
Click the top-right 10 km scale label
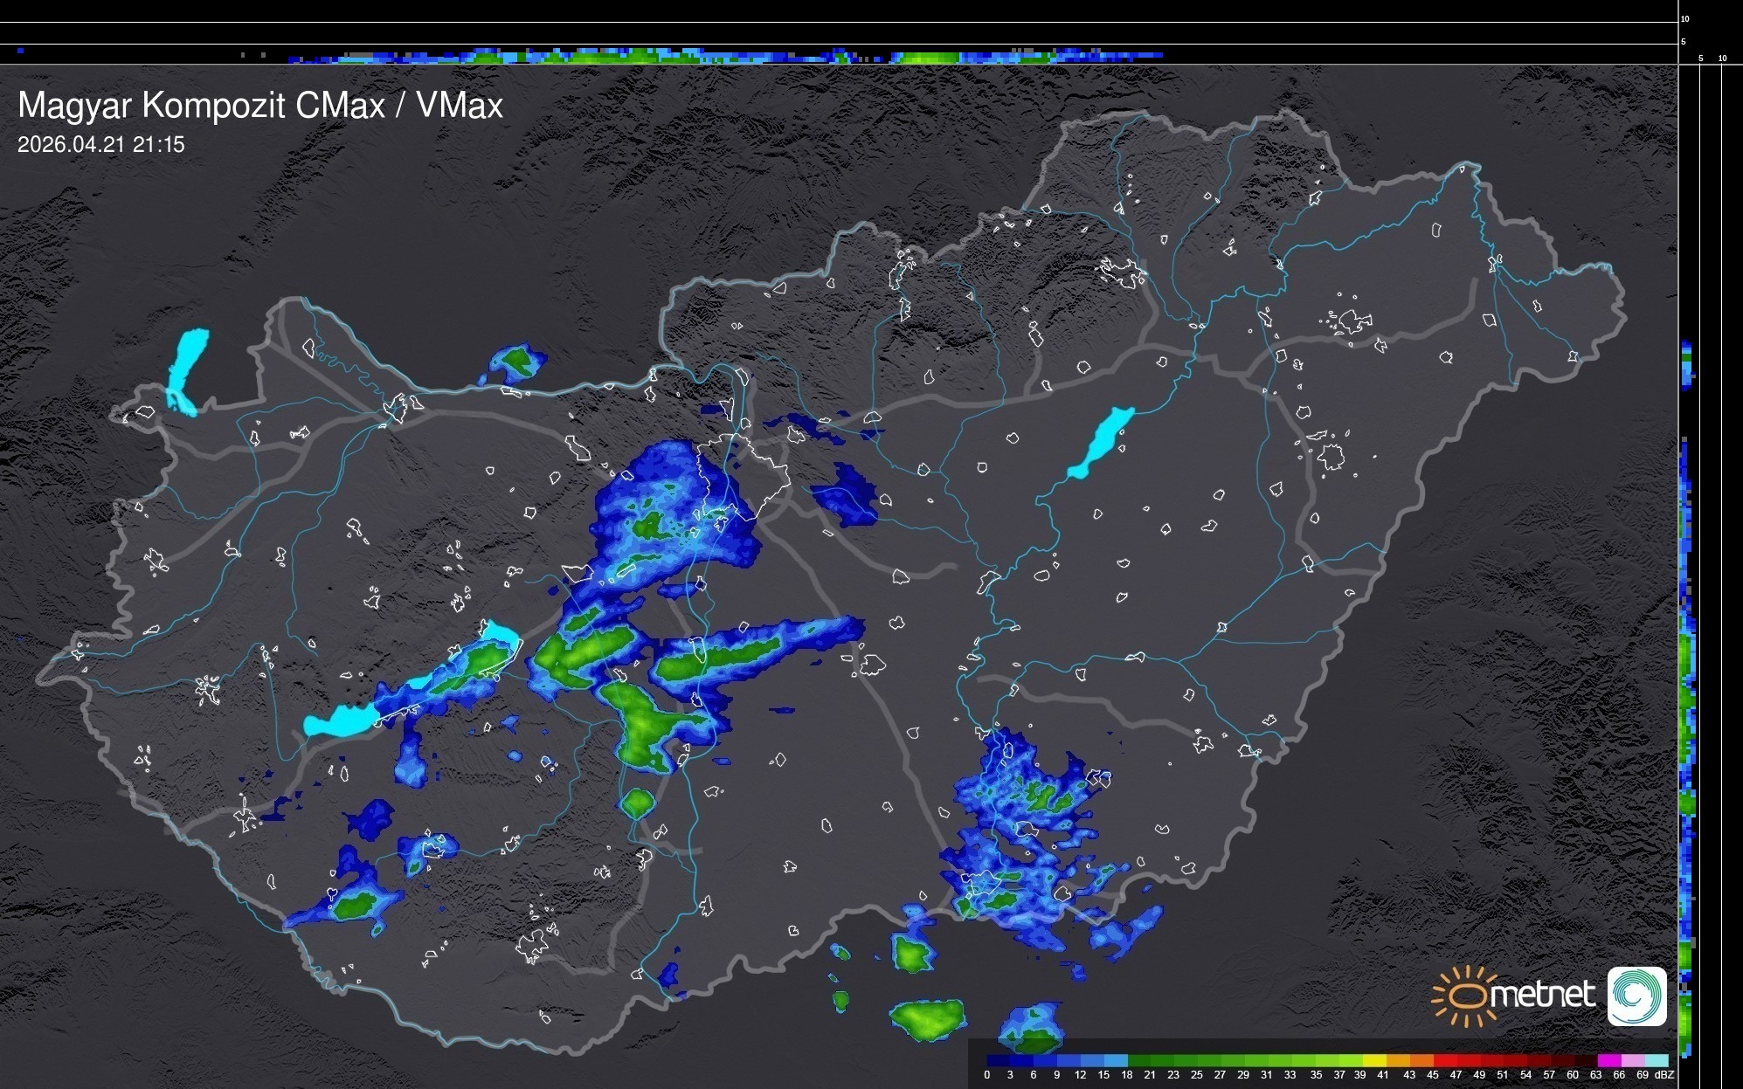[x=1685, y=18]
